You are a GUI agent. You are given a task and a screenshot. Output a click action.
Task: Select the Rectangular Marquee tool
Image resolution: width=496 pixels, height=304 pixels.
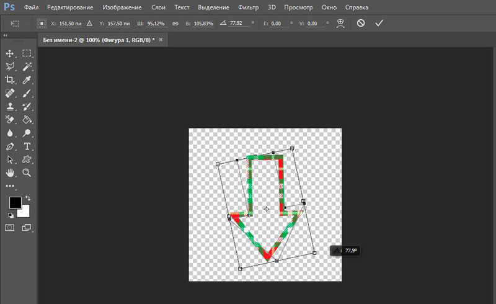click(27, 53)
